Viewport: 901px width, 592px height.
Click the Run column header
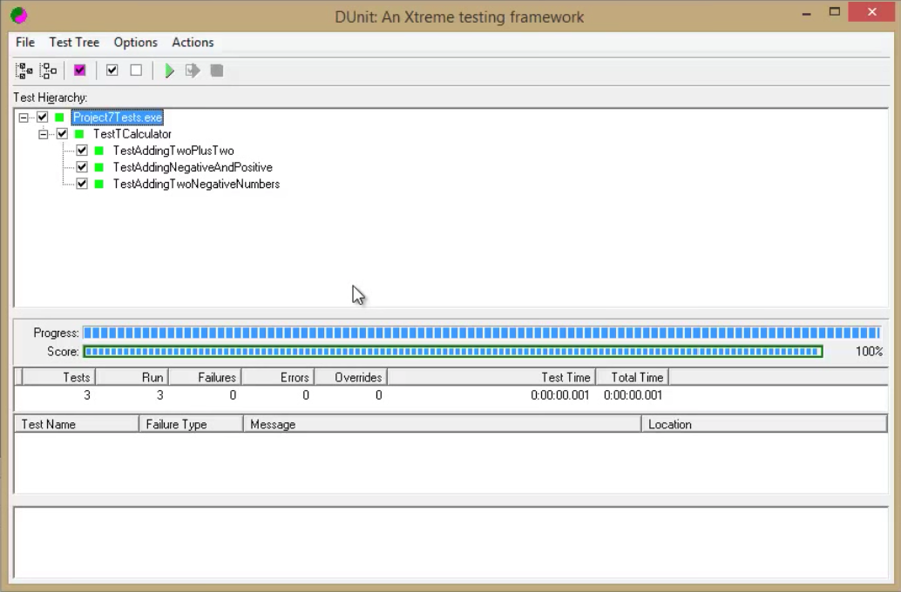coord(132,377)
